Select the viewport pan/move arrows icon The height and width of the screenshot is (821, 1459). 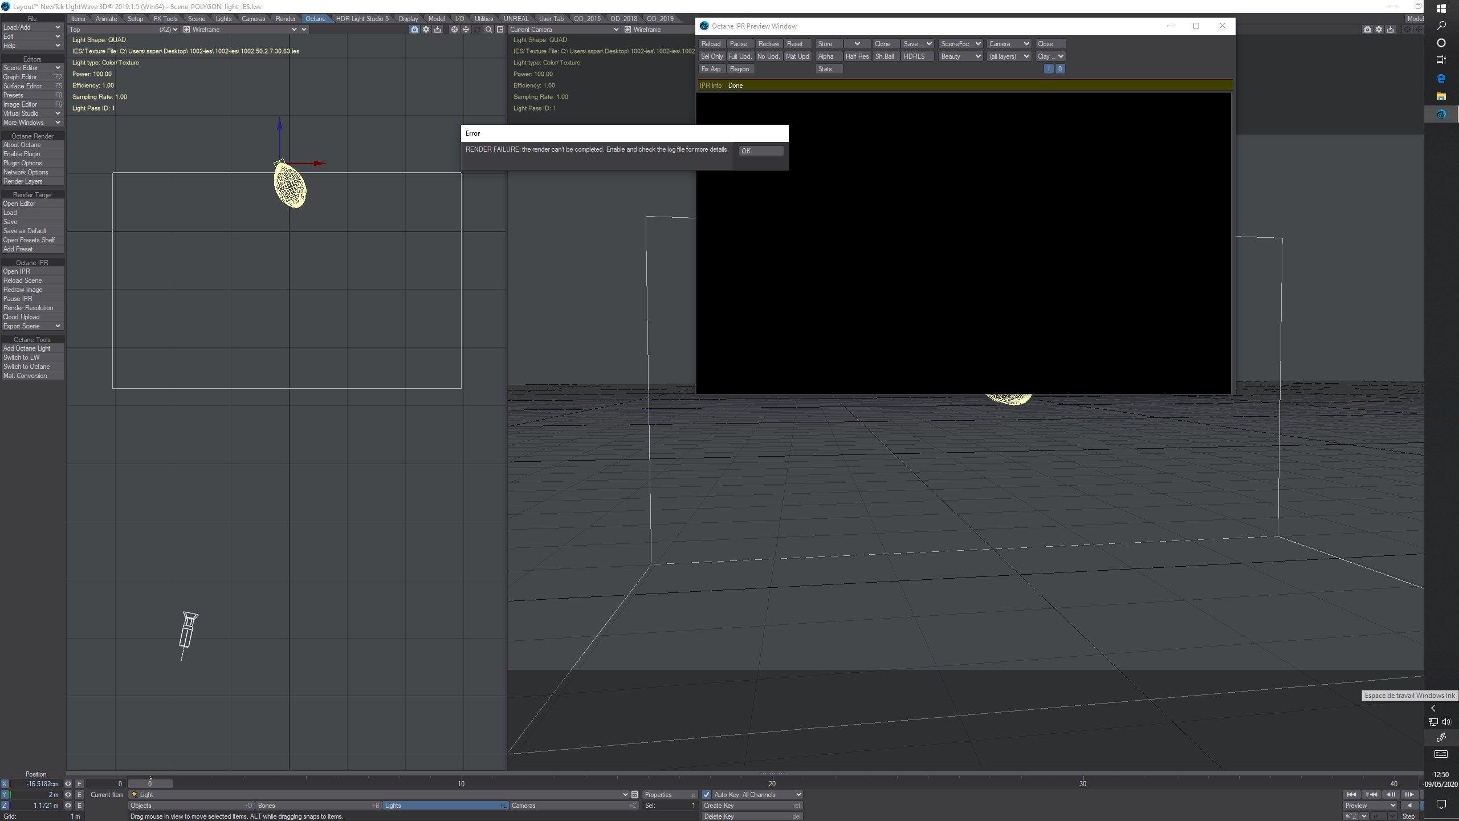pos(466,30)
